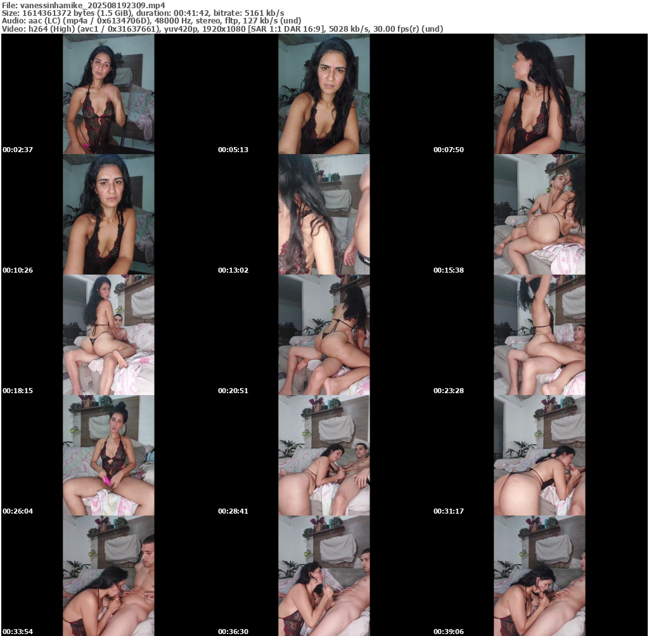Click the 00:10:26 timestamp label

[18, 270]
